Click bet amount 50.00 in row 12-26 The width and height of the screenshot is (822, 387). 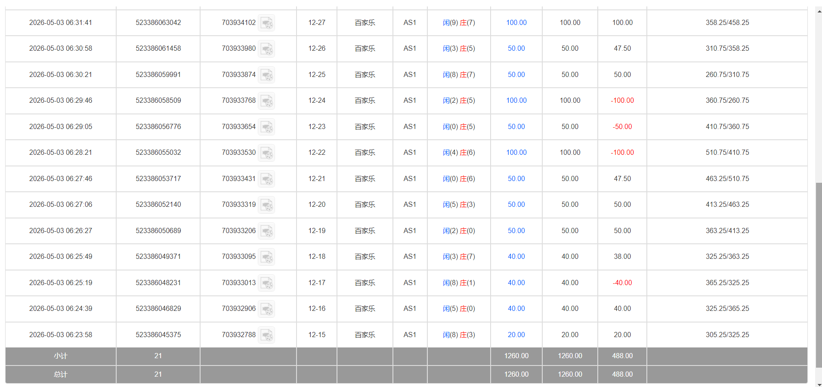[516, 48]
